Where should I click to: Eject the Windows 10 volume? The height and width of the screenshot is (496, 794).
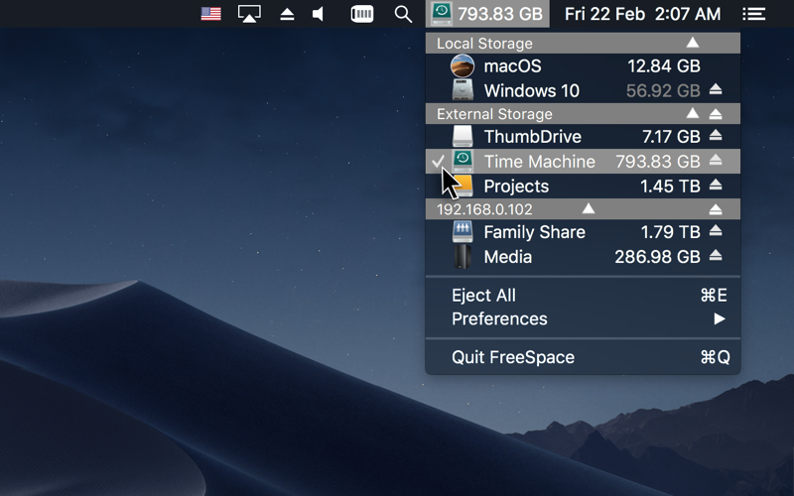[x=715, y=89]
